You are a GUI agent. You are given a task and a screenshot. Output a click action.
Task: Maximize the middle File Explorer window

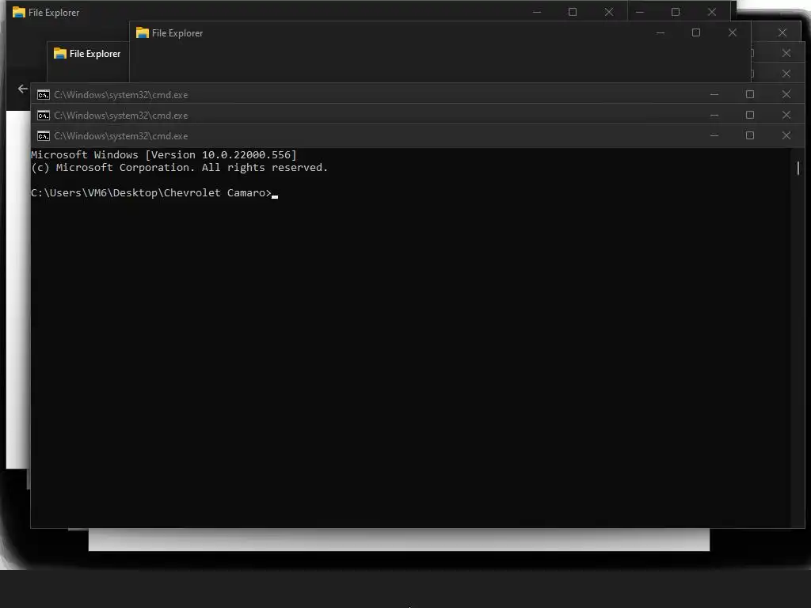click(x=696, y=32)
